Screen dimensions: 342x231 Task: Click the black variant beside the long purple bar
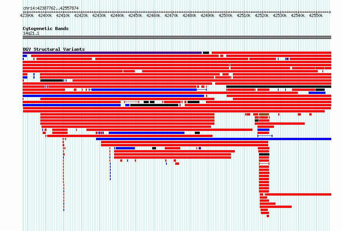206,53
